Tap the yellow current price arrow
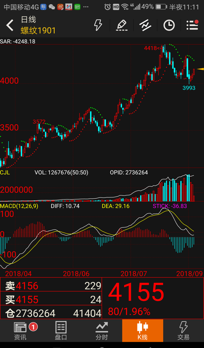204x348 pixels. [x=201, y=69]
